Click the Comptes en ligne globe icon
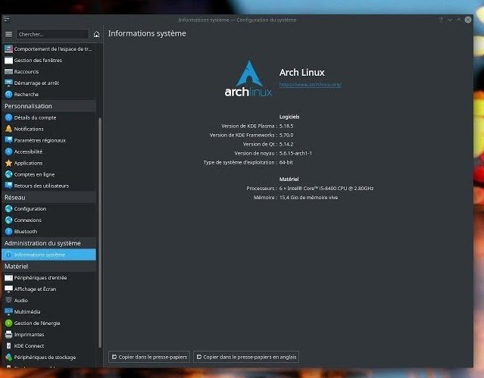484x378 pixels. tap(8, 174)
